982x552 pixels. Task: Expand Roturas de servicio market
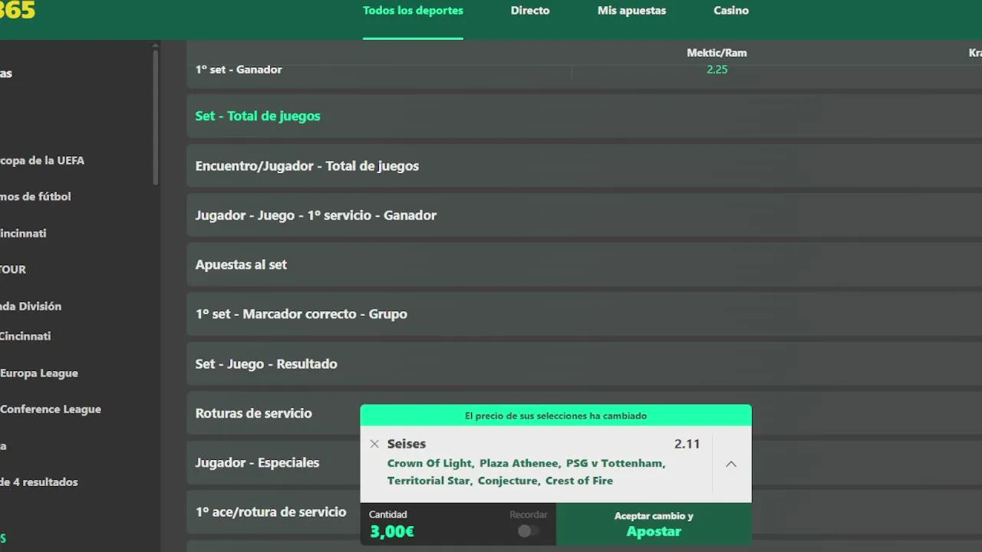(x=273, y=413)
